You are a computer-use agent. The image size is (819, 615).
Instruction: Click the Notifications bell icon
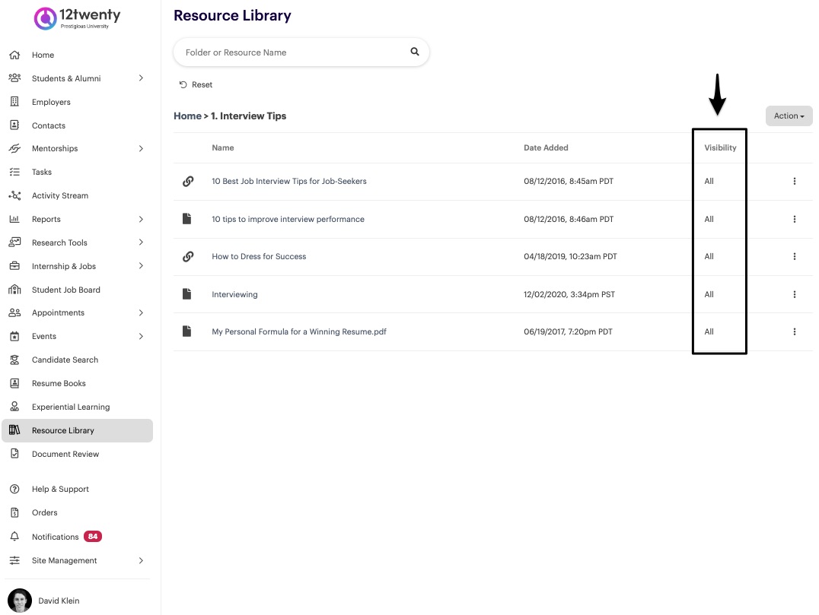tap(14, 537)
